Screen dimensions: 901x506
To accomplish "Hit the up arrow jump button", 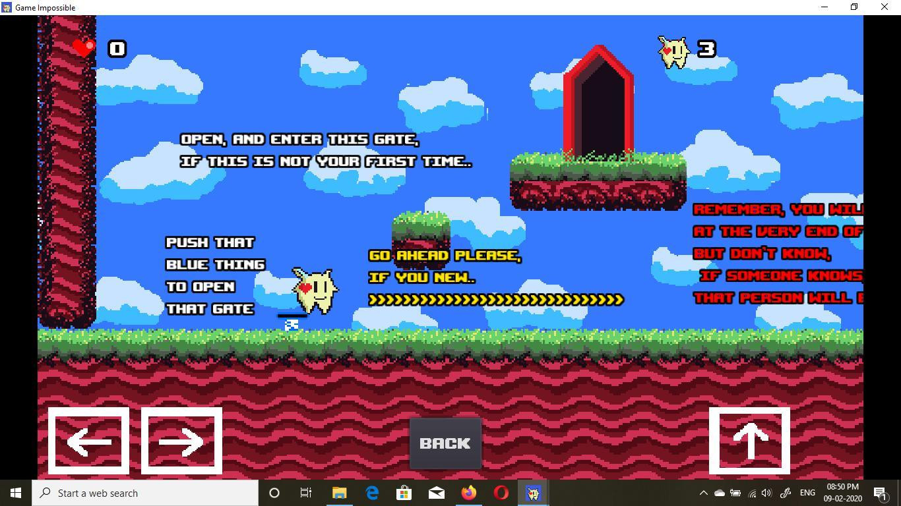I will (749, 441).
